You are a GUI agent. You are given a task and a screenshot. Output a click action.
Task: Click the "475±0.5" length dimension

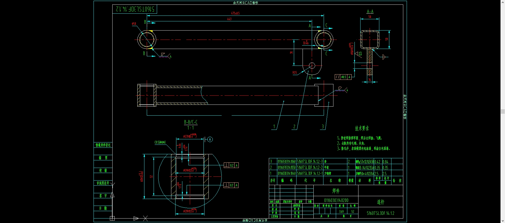point(235,13)
